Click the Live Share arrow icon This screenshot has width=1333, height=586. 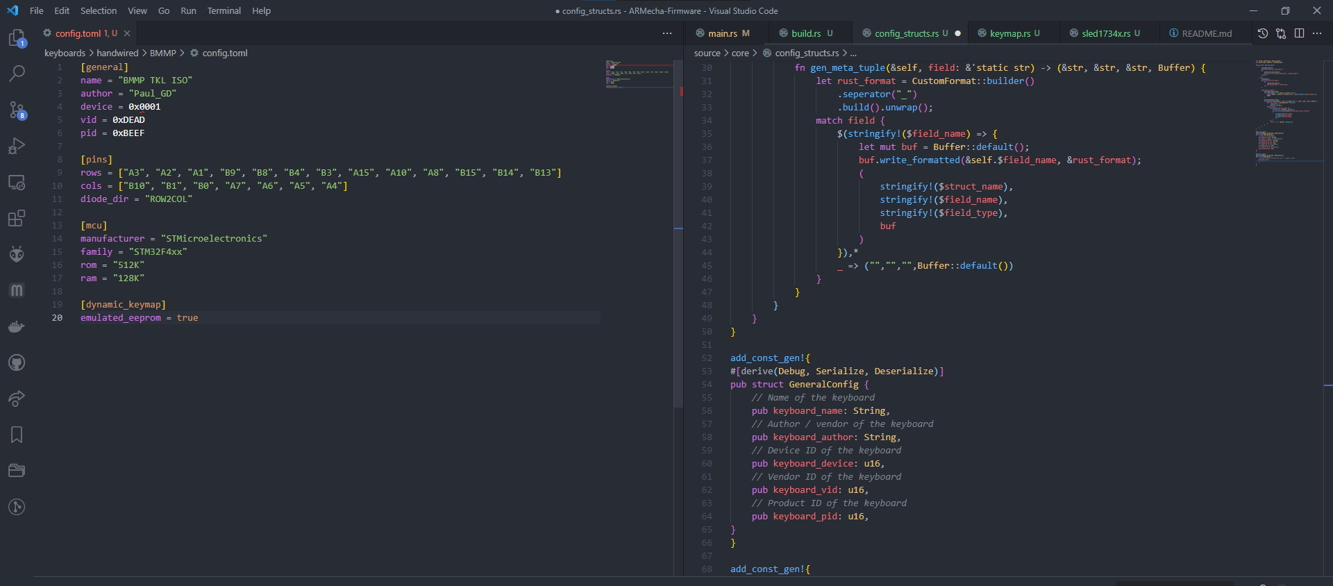17,399
